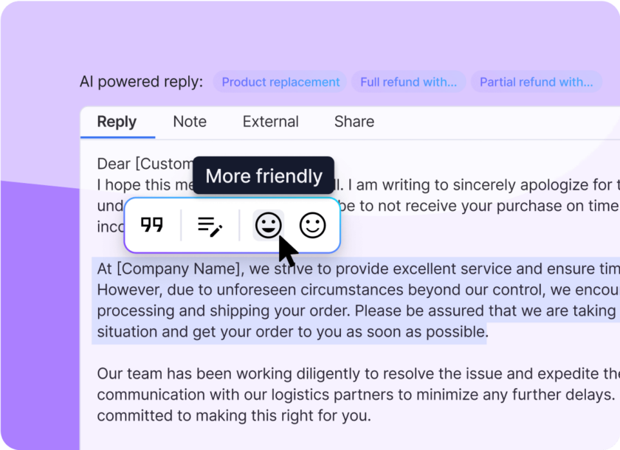
Task: Open the 'Full refund with...' suggestion
Action: 409,82
